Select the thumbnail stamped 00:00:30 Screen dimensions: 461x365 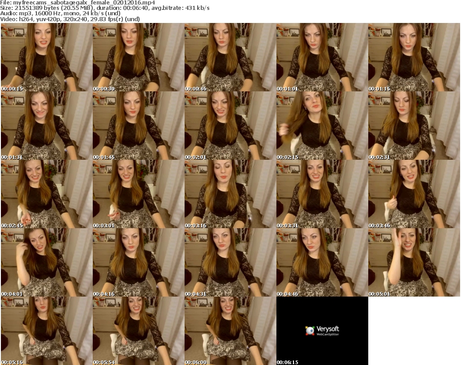coord(139,57)
